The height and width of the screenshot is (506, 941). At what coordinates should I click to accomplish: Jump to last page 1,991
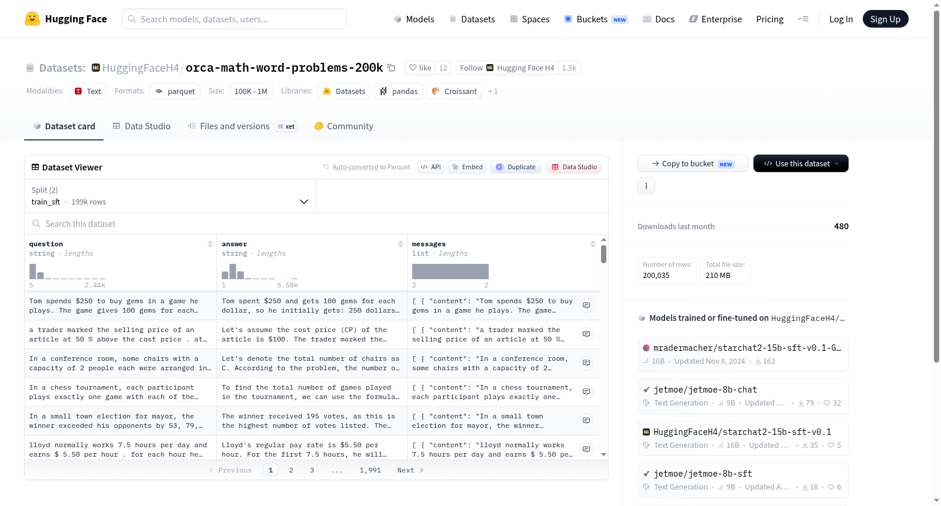pos(370,470)
